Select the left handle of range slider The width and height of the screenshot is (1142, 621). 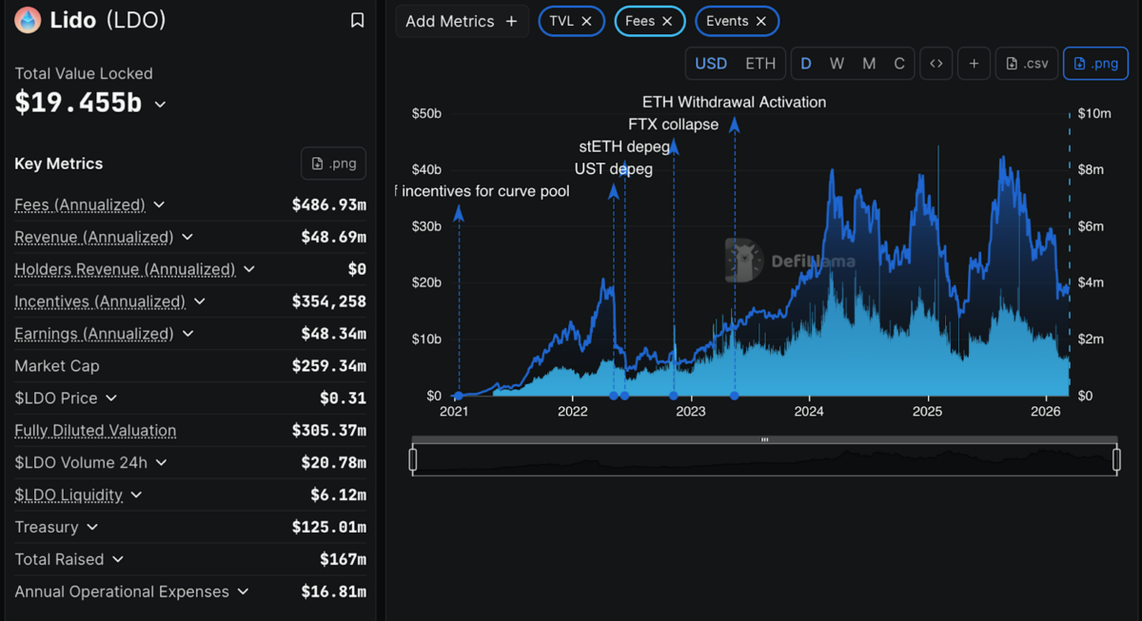pos(413,460)
